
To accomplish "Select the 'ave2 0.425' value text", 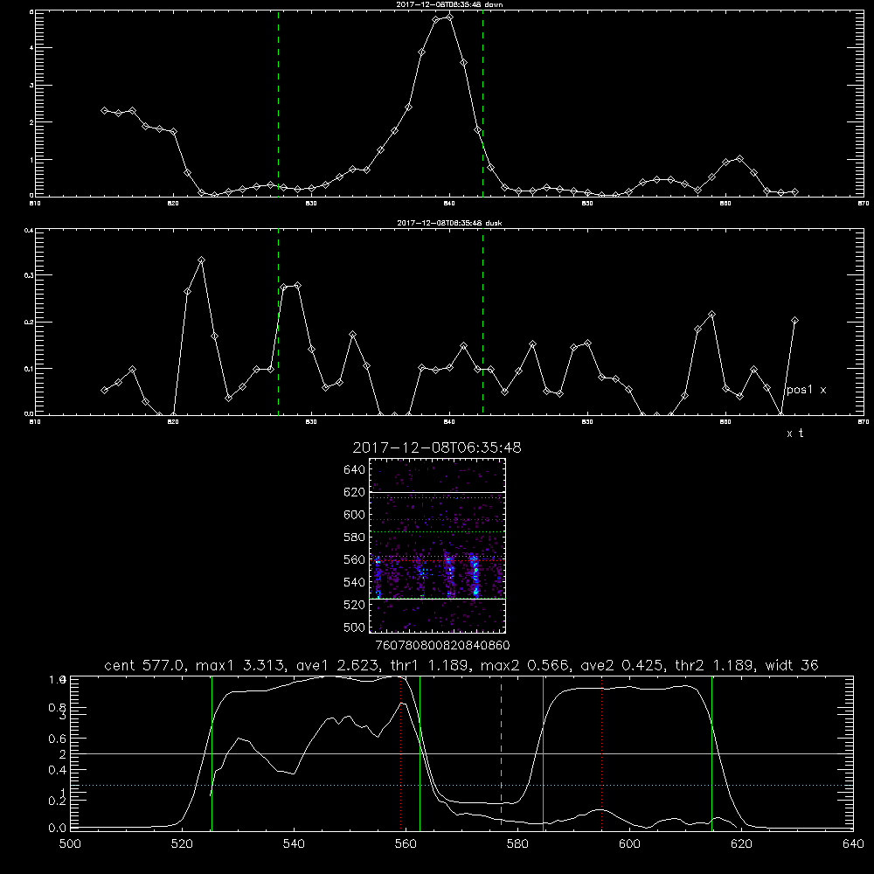I will click(621, 665).
